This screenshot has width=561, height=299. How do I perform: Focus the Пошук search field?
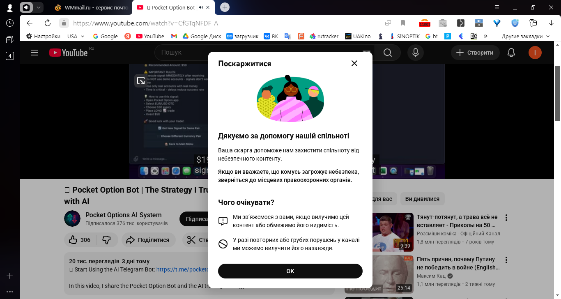tap(263, 53)
